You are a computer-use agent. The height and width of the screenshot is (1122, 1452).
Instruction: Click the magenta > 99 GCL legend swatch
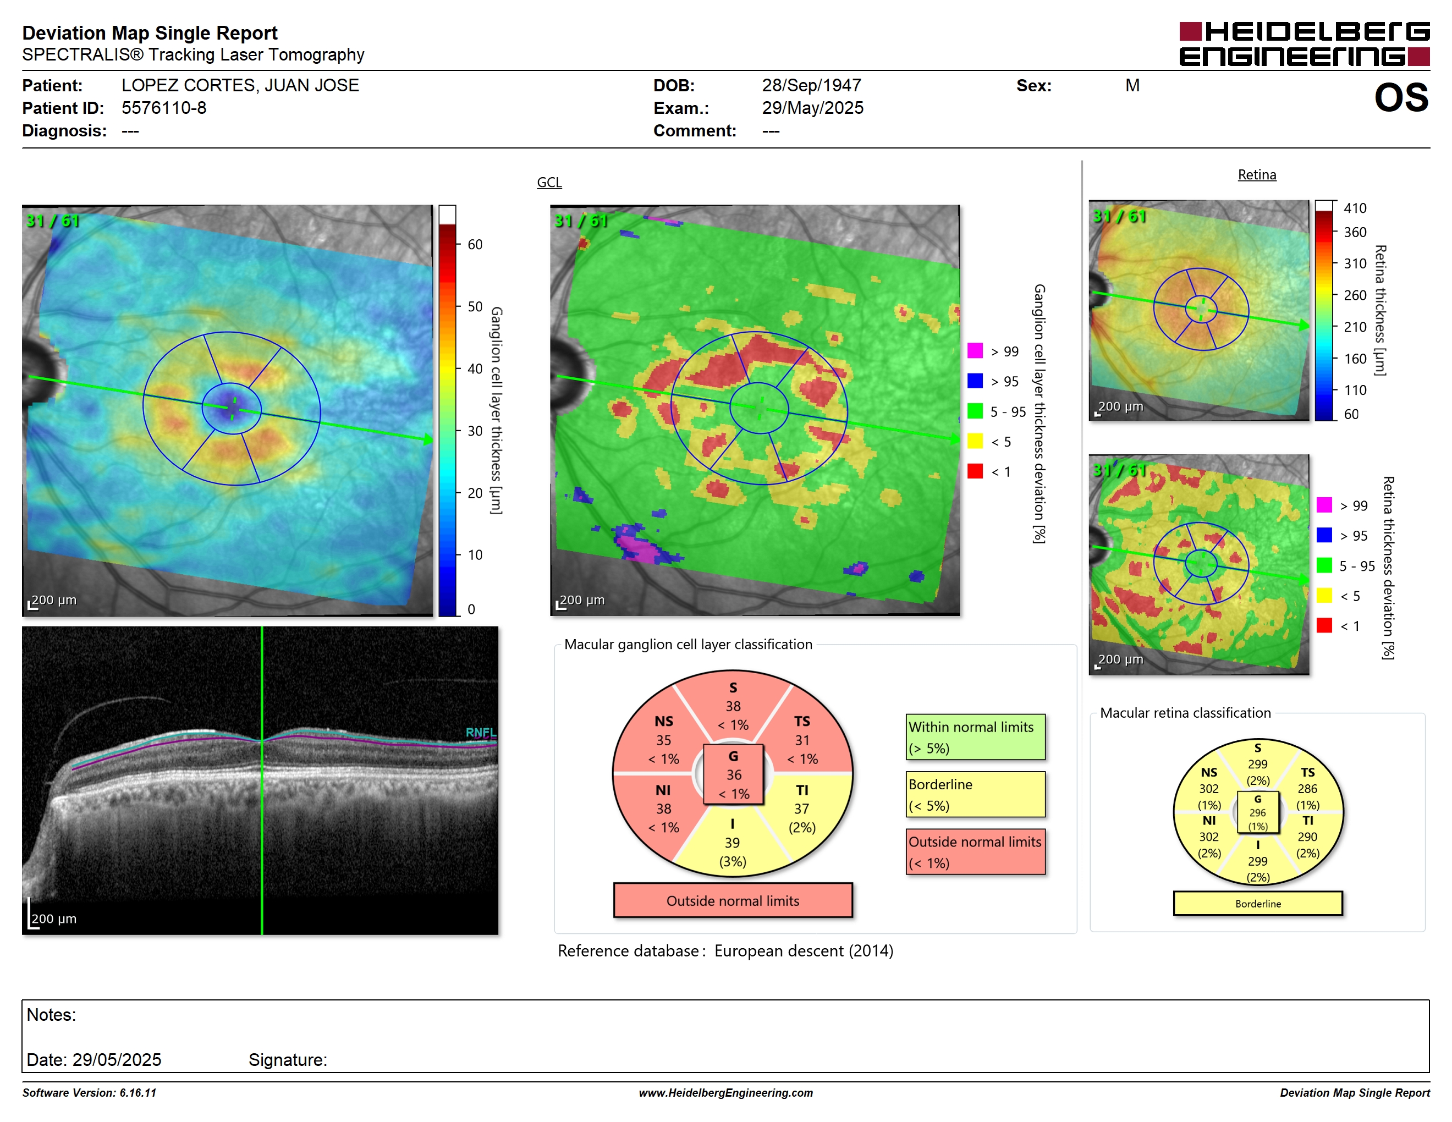click(x=975, y=351)
